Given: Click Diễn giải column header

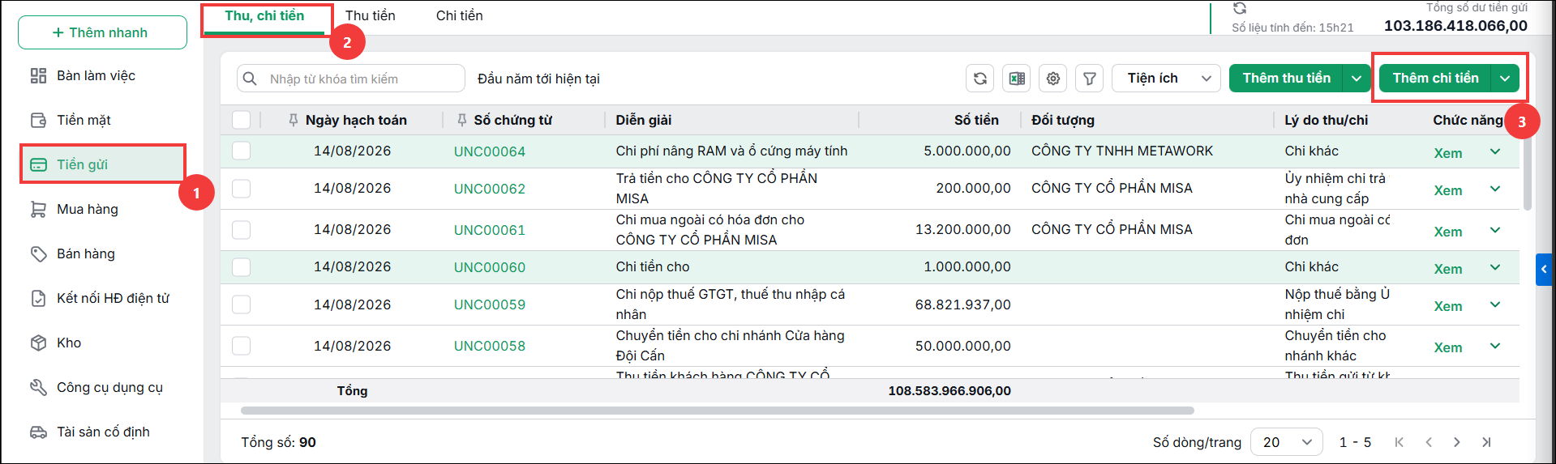Looking at the screenshot, I should (x=643, y=120).
